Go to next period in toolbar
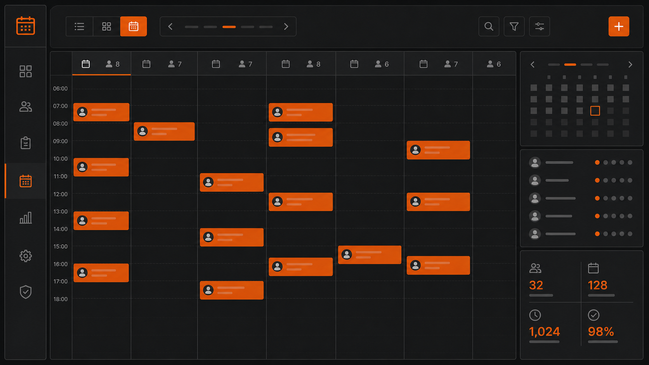The width and height of the screenshot is (649, 365). tap(286, 26)
